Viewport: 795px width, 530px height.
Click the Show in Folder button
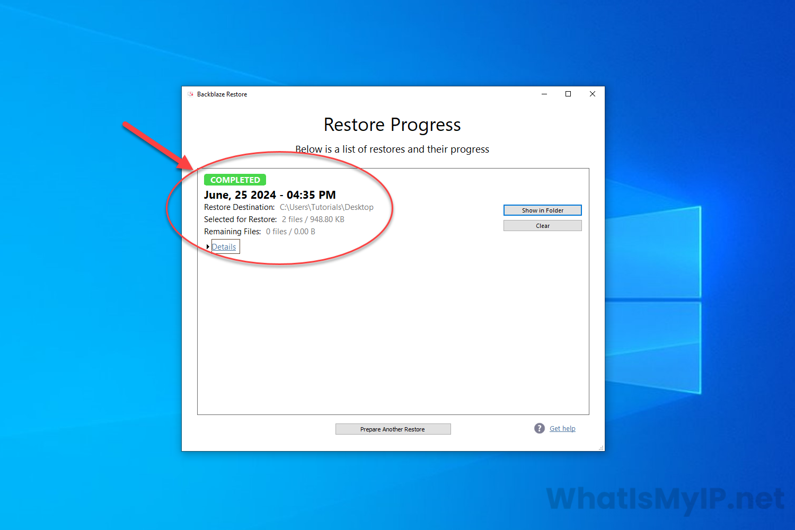(542, 210)
